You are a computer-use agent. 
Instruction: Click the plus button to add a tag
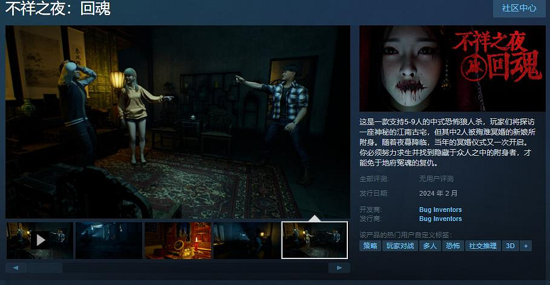tap(525, 246)
